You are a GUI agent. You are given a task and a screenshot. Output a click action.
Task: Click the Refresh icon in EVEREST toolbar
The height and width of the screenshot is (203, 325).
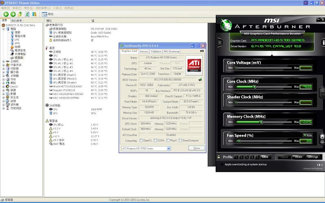27,14
